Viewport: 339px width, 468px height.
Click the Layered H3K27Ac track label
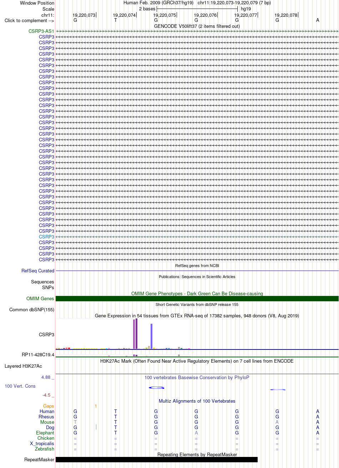[x=23, y=366]
